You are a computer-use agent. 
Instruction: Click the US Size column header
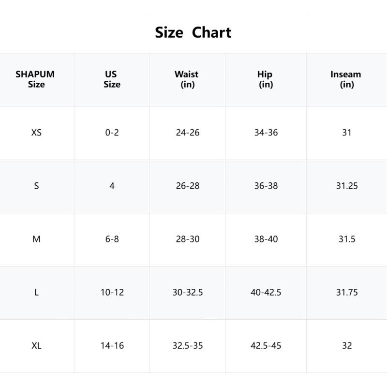111,79
